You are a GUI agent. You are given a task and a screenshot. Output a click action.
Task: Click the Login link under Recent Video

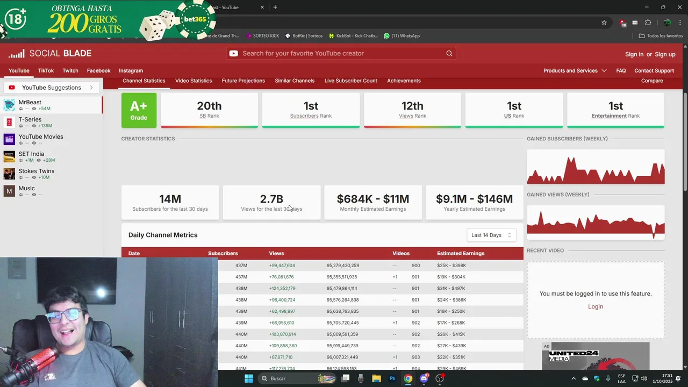point(596,306)
